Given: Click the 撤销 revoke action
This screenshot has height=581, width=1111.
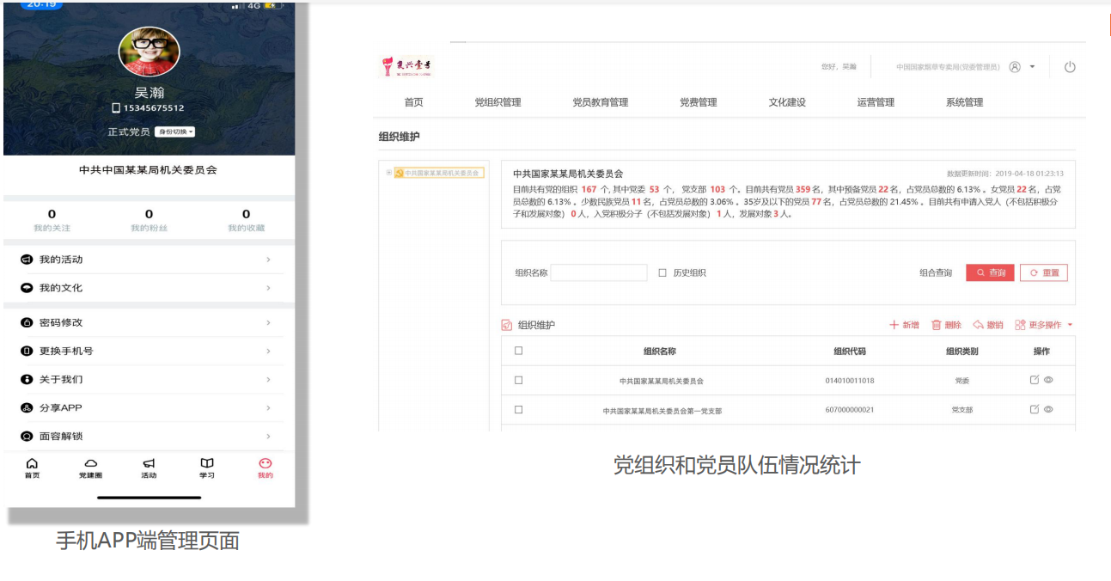Looking at the screenshot, I should 988,325.
